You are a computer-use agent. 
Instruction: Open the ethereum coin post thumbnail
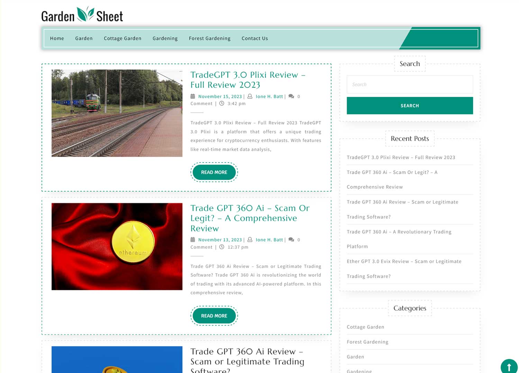[117, 246]
